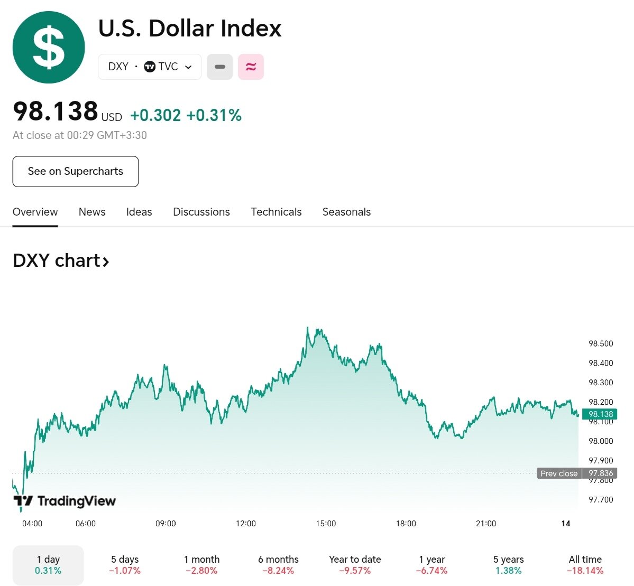Viewport: 634px width, 586px height.
Task: Show the All time range
Action: (x=585, y=565)
